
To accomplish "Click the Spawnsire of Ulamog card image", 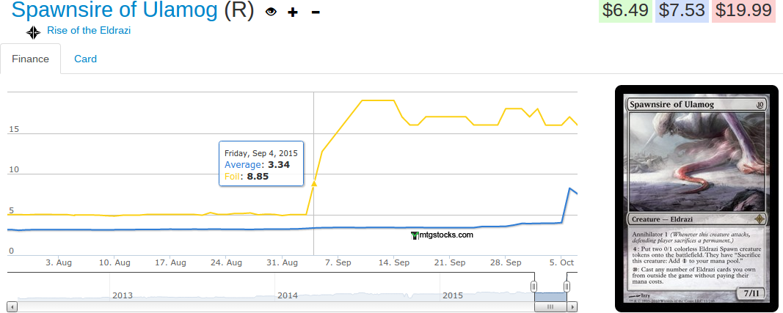I will point(696,199).
